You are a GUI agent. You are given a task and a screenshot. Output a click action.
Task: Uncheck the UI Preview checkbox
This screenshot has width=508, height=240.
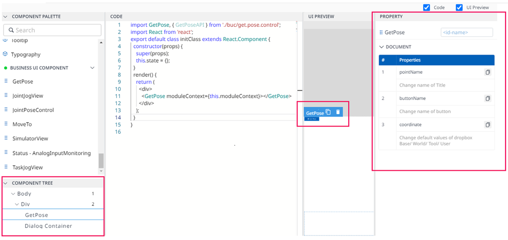point(459,7)
